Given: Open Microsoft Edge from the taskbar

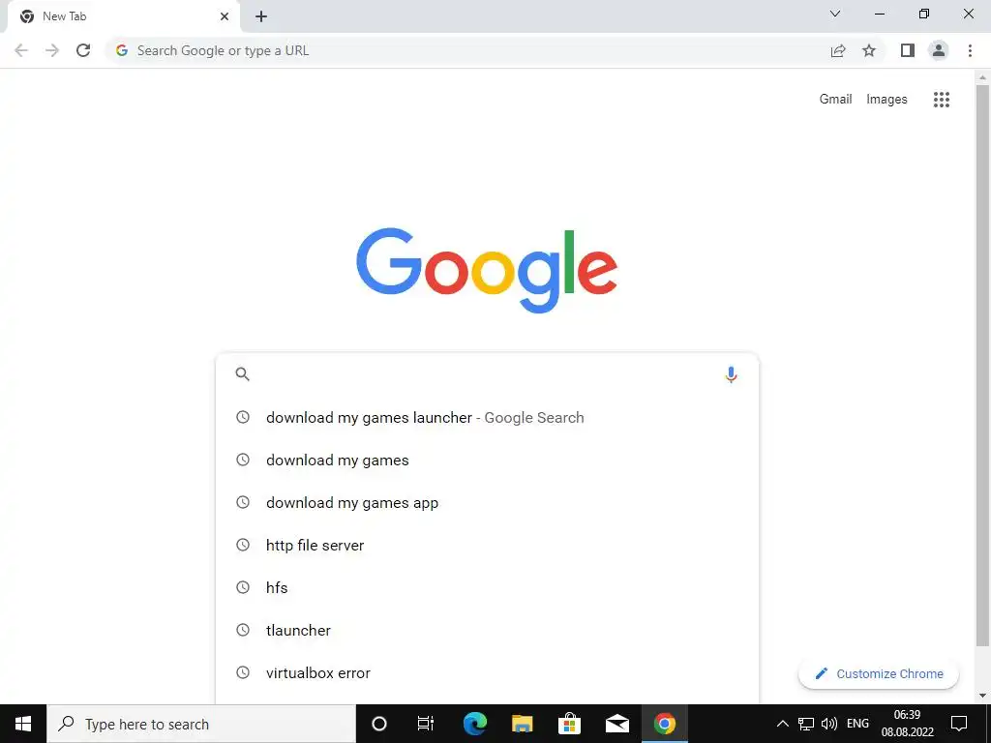Looking at the screenshot, I should (x=474, y=724).
